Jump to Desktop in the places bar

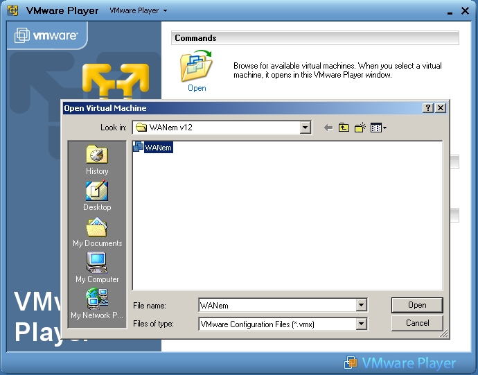(97, 196)
